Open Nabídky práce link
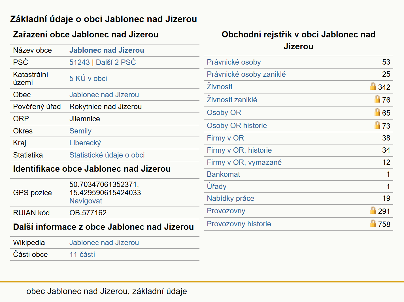Viewport: 404px width, 302px height. [231, 198]
